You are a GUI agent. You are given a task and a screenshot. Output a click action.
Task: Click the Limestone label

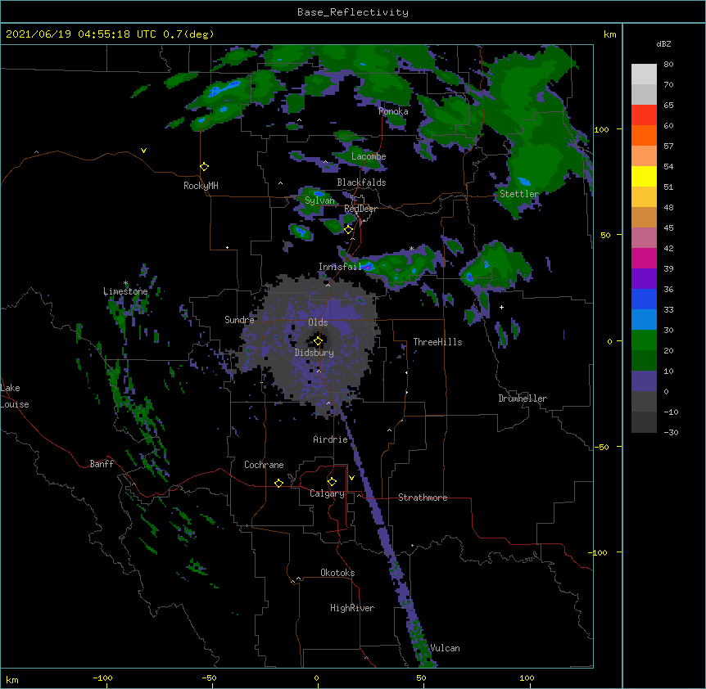tap(125, 291)
